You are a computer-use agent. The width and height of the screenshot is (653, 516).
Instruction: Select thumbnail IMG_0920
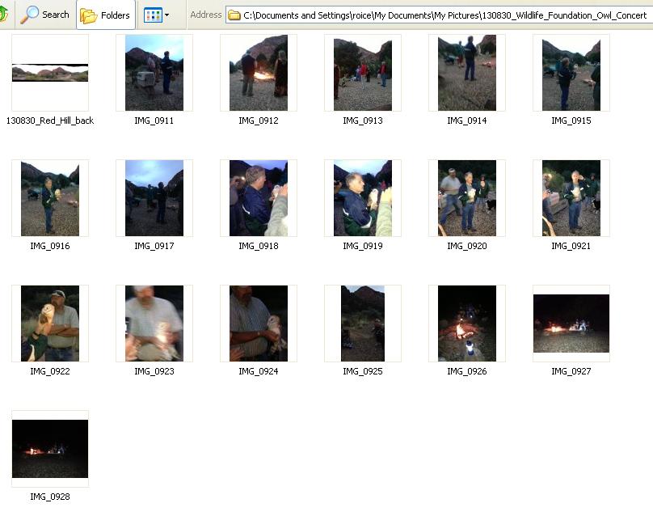pyautogui.click(x=467, y=198)
